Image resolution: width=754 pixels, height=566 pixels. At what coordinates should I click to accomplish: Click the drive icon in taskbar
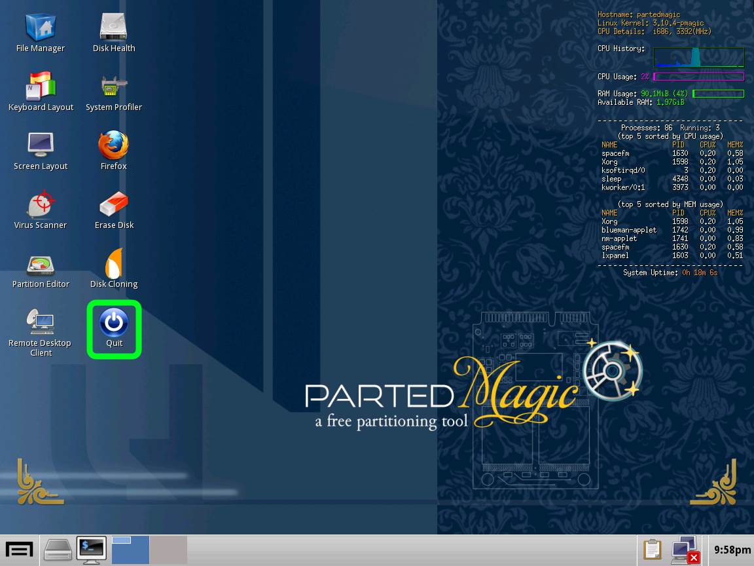click(58, 549)
